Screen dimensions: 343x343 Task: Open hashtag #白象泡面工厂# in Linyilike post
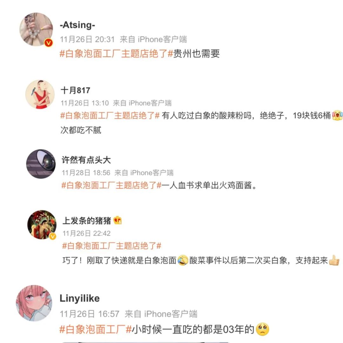96,329
